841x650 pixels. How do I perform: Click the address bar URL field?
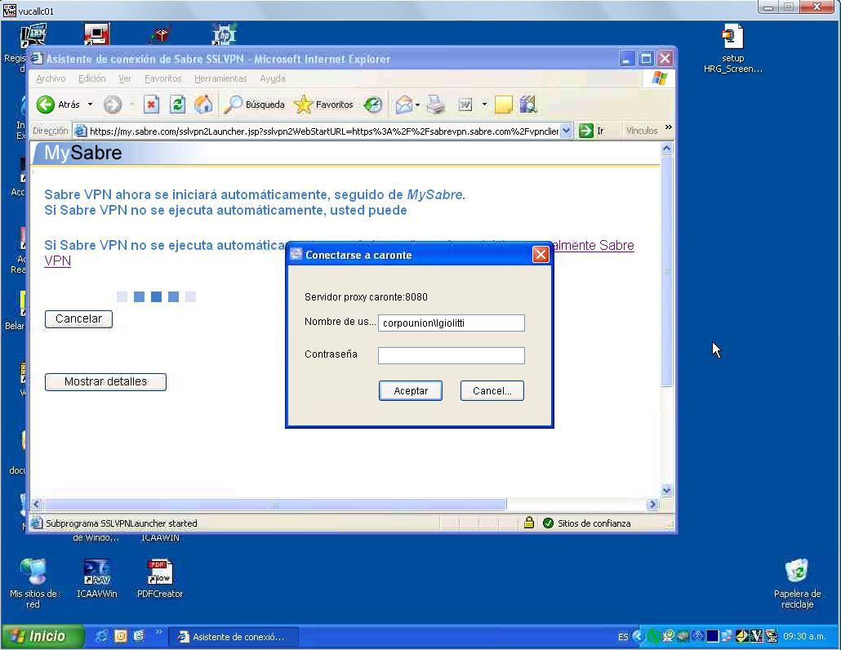click(323, 131)
